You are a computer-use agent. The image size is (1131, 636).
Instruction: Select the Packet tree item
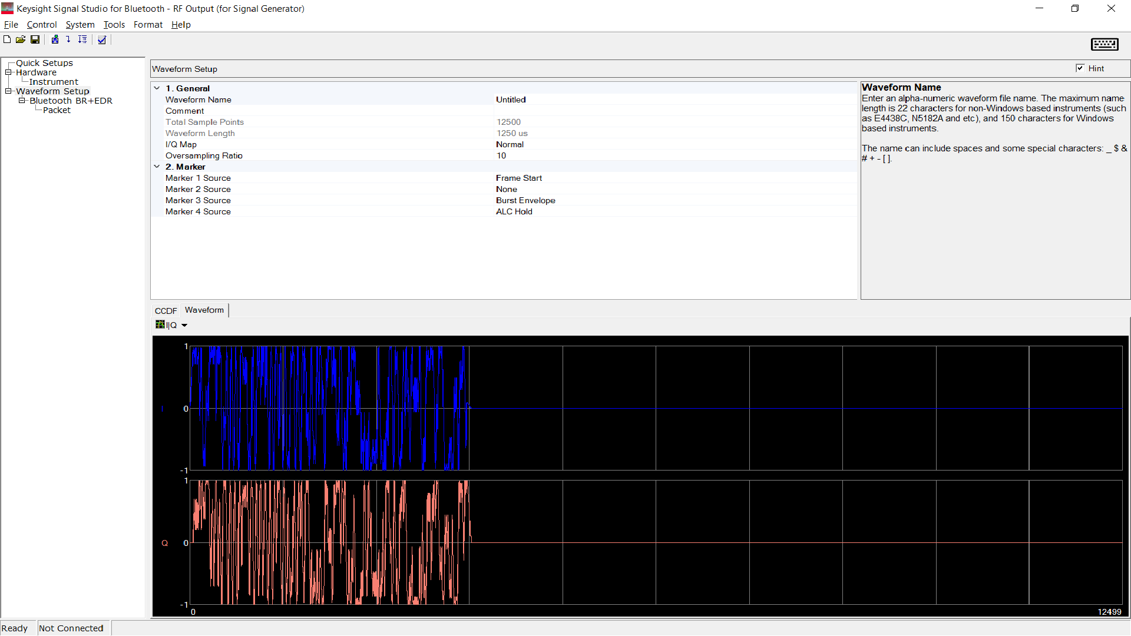point(57,110)
